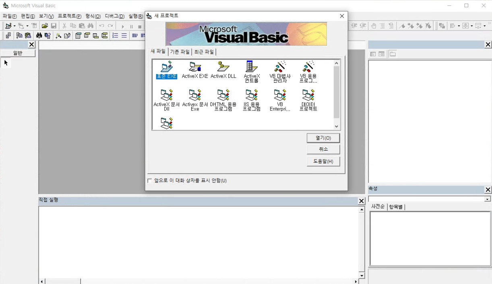The width and height of the screenshot is (492, 284).
Task: Toggle Folders icon in the project explorer
Action: tap(393, 54)
